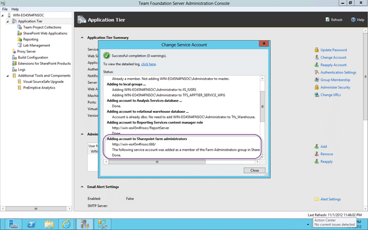Click the Change URLs globe icon
The image size is (368, 230).
[x=317, y=95]
